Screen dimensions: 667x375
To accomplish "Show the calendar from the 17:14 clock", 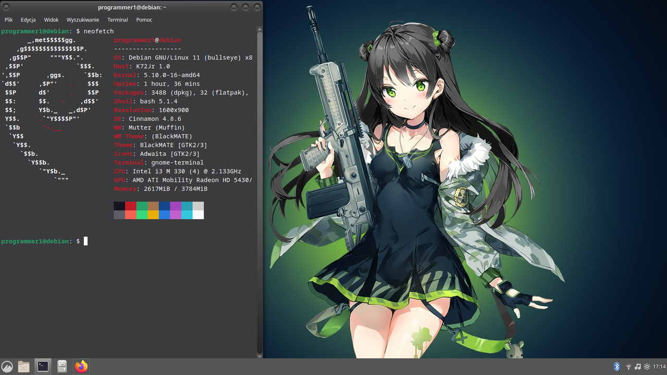I will click(659, 367).
